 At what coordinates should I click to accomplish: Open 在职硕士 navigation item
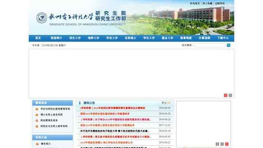click(x=130, y=38)
